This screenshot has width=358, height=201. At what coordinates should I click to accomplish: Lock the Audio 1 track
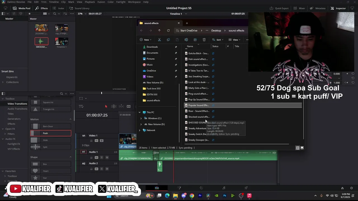coord(91,157)
